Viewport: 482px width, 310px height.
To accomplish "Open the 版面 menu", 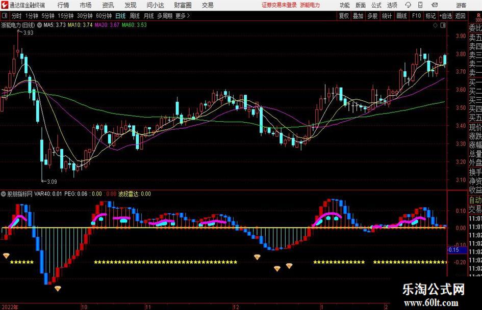I will click(x=360, y=5).
